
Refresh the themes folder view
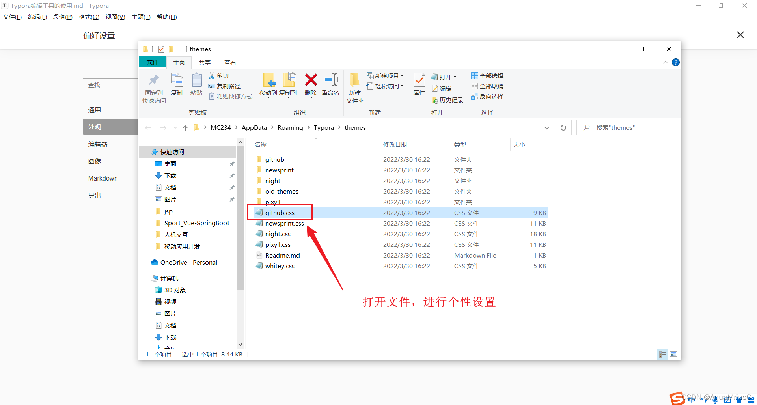point(563,128)
